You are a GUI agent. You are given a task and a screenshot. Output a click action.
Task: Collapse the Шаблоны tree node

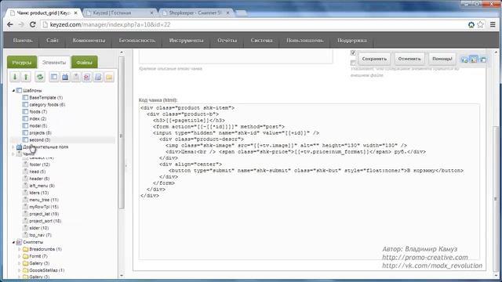[13, 91]
